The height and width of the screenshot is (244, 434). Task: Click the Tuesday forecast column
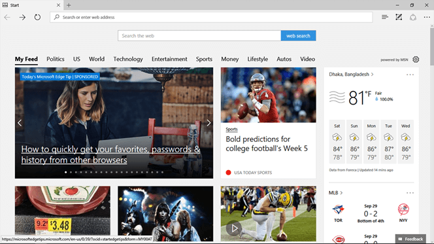tap(388, 141)
